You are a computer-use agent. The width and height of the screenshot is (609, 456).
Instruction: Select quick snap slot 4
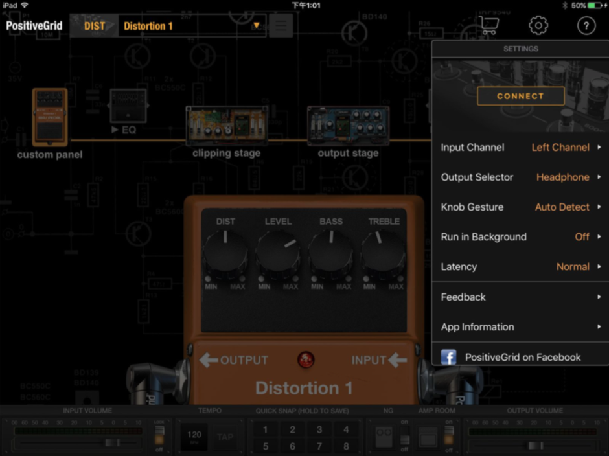346,429
